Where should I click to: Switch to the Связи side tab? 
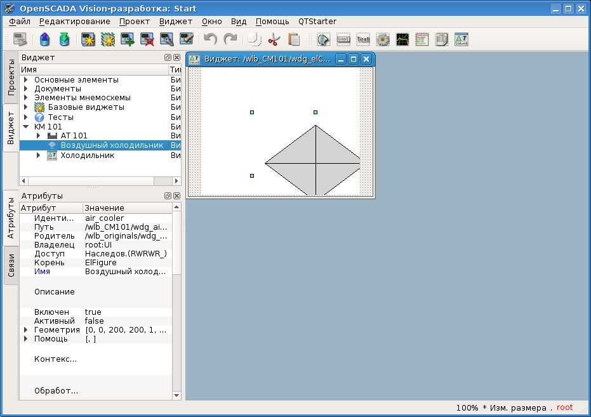[x=11, y=265]
